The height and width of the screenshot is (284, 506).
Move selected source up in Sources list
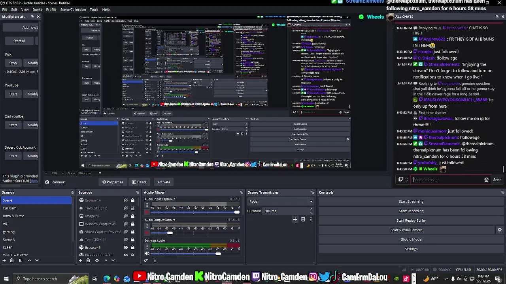(106, 260)
